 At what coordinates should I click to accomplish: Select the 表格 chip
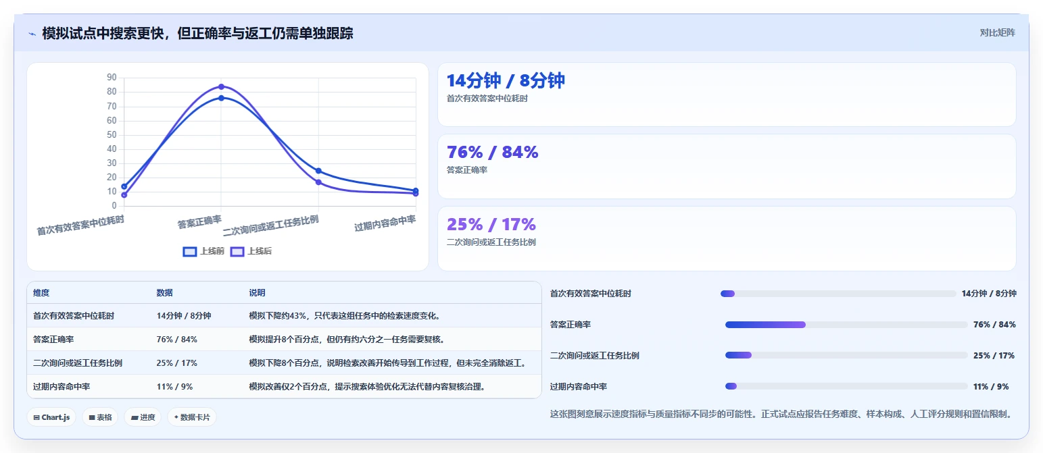100,417
